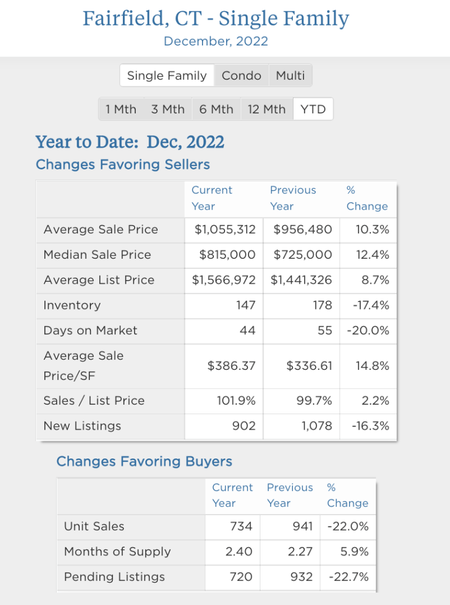The image size is (450, 605).
Task: Click the Pending Listings row label
Action: [x=114, y=577]
